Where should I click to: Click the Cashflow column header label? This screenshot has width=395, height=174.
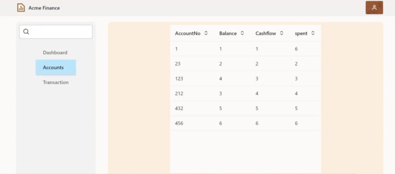(x=266, y=34)
